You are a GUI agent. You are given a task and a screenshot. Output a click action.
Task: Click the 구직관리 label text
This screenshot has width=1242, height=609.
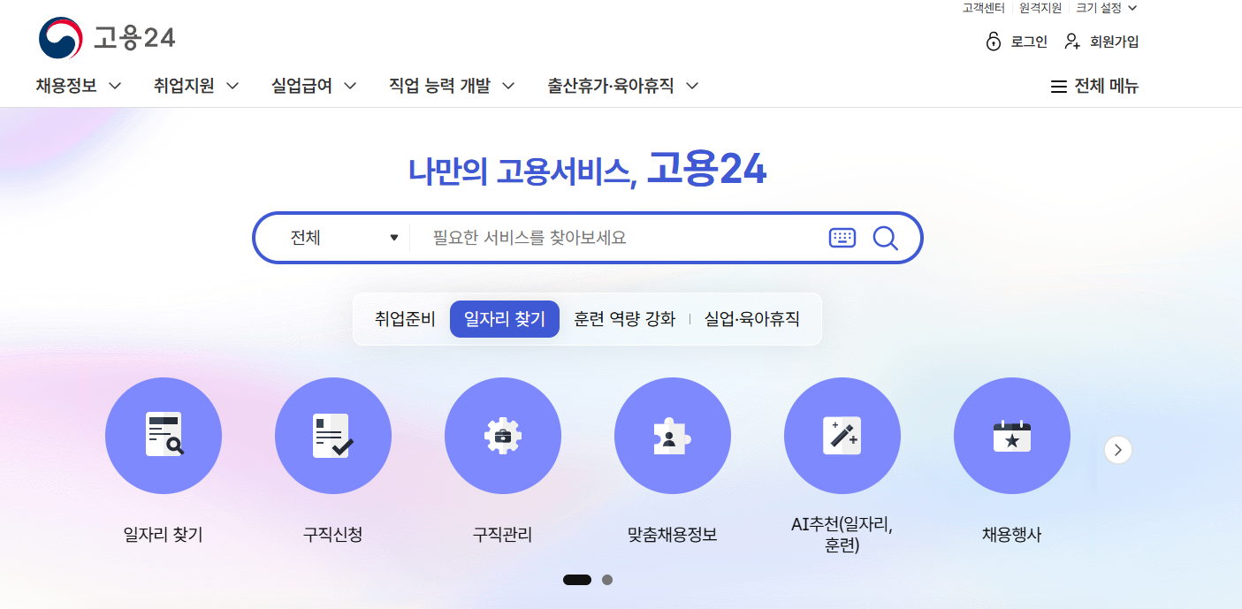click(503, 535)
